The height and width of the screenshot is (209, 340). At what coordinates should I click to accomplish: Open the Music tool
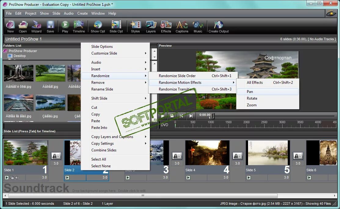coord(198,27)
